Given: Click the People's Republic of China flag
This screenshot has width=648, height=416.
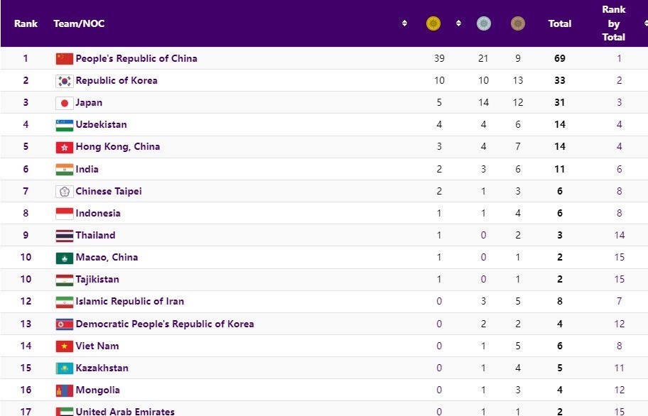Looking at the screenshot, I should 65,58.
